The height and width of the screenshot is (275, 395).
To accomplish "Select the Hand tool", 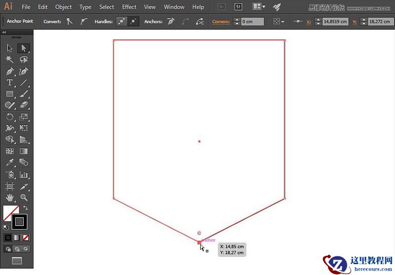I will (9, 197).
